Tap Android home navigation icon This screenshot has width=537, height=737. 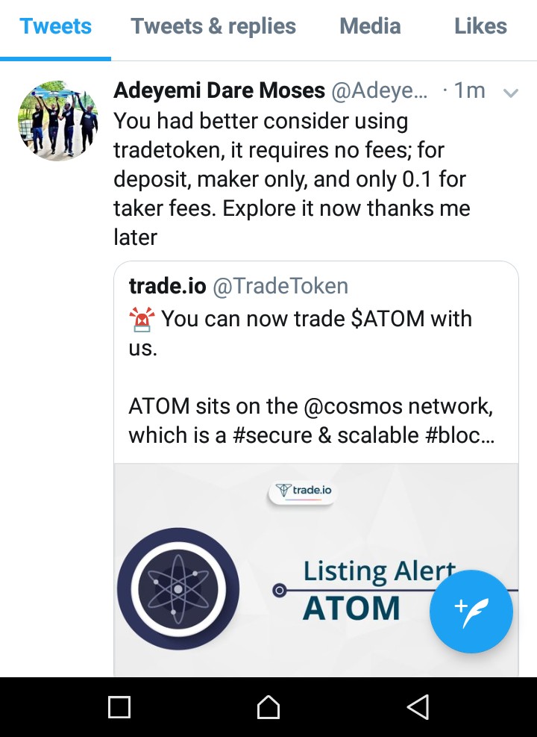click(x=268, y=707)
